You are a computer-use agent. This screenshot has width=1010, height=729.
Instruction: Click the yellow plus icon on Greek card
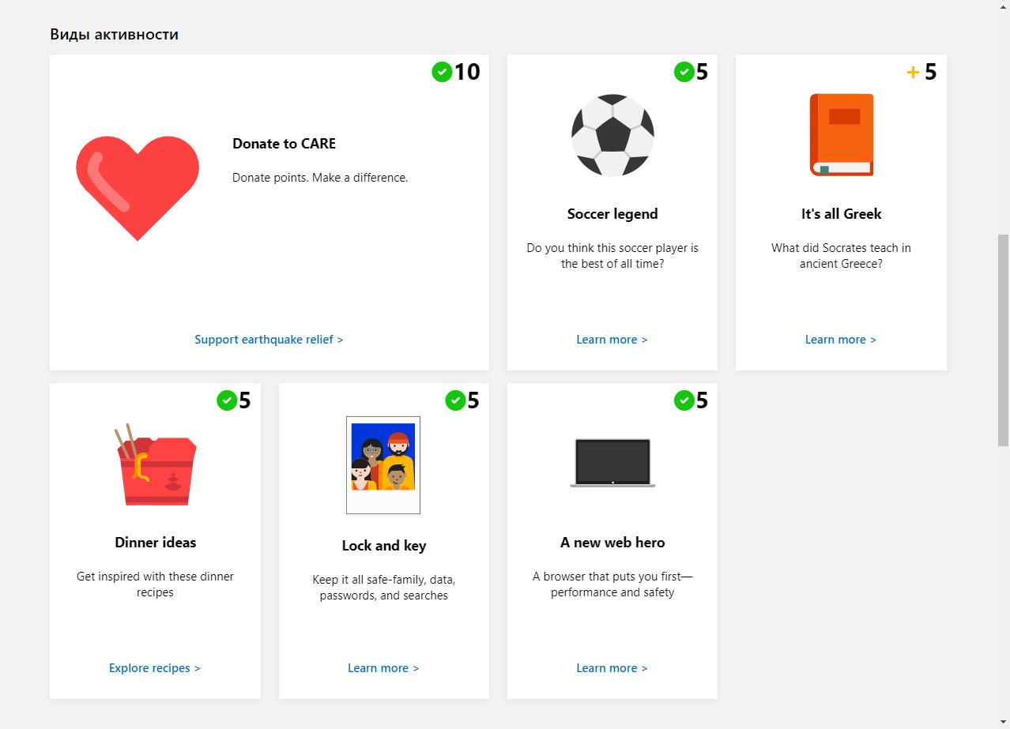pyautogui.click(x=913, y=73)
